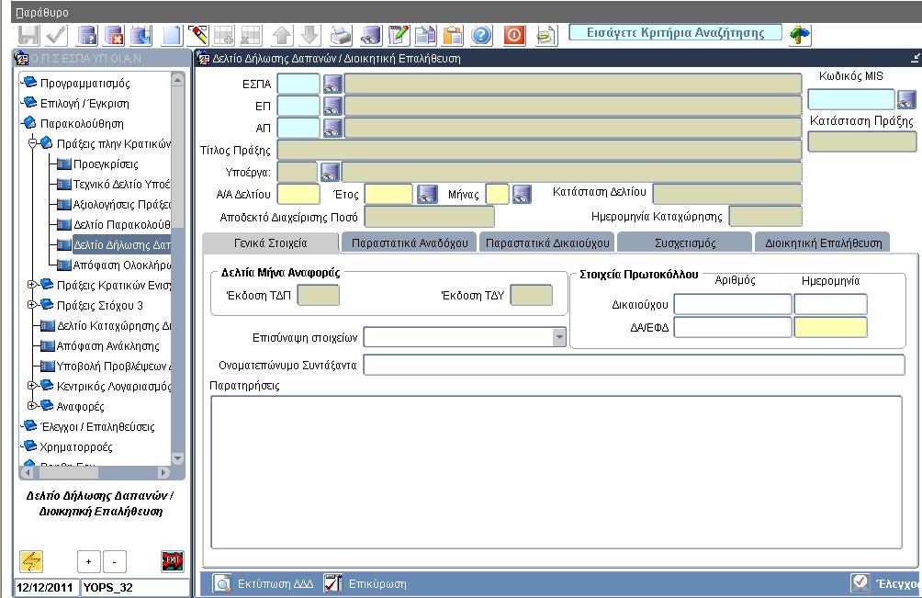Click the green umbrella icon beside search criteria

click(x=800, y=35)
